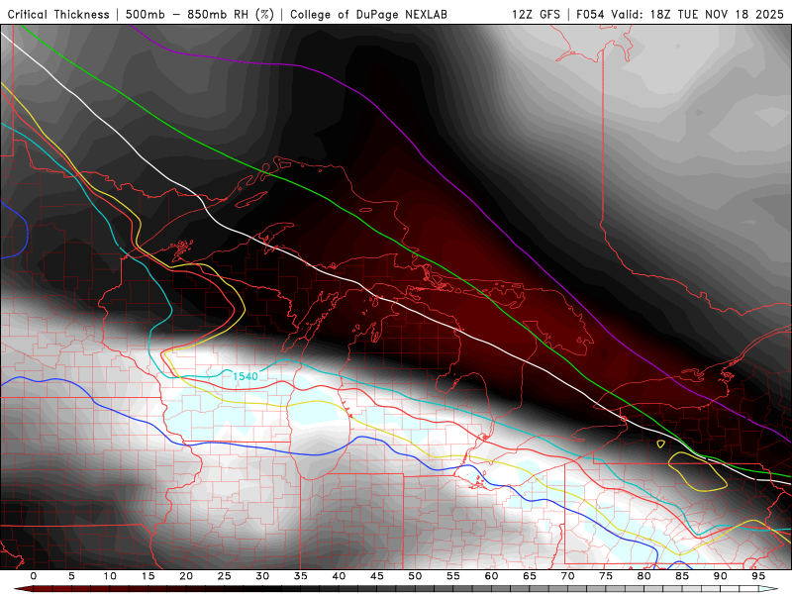This screenshot has height=594, width=792.
Task: Click the "10" colorbar label
Action: (x=110, y=576)
